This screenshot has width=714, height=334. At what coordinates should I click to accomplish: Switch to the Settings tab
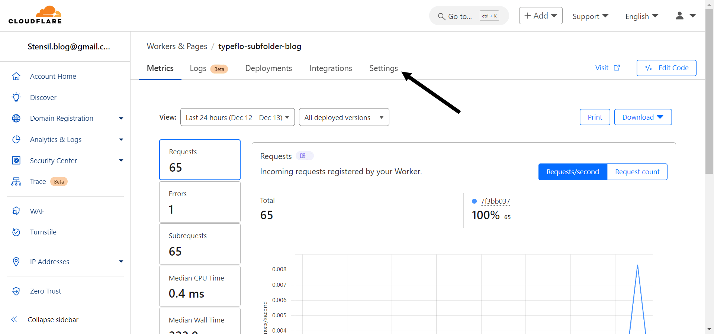click(383, 68)
